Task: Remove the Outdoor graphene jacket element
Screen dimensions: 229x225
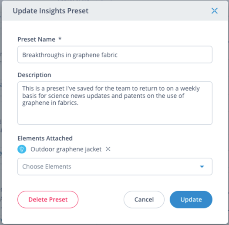Action: 108,149
